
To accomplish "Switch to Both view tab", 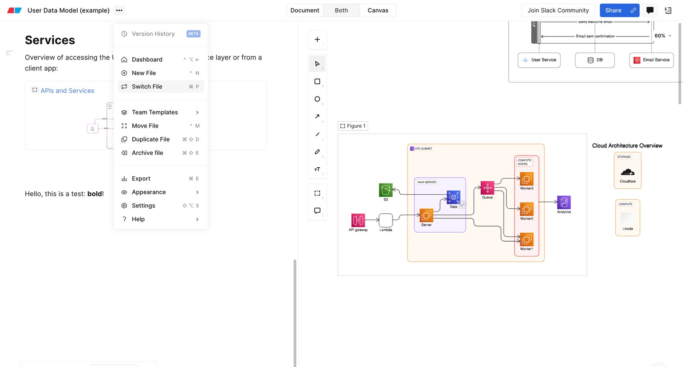I will coord(341,10).
